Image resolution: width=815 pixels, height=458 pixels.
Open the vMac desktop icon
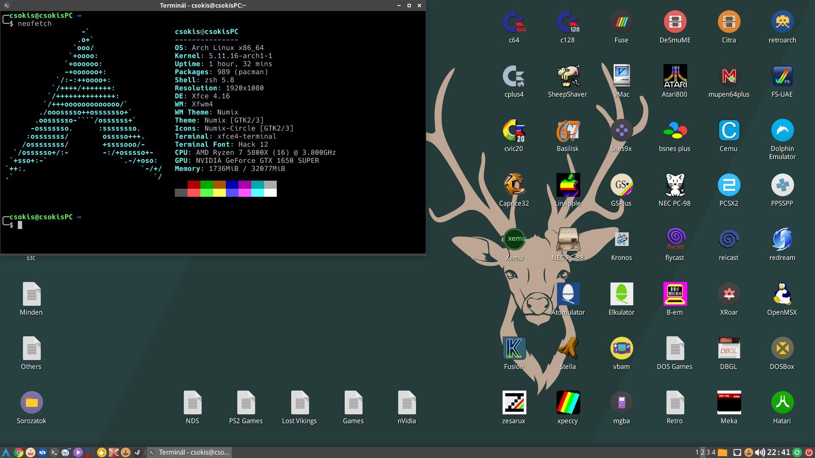click(x=621, y=76)
